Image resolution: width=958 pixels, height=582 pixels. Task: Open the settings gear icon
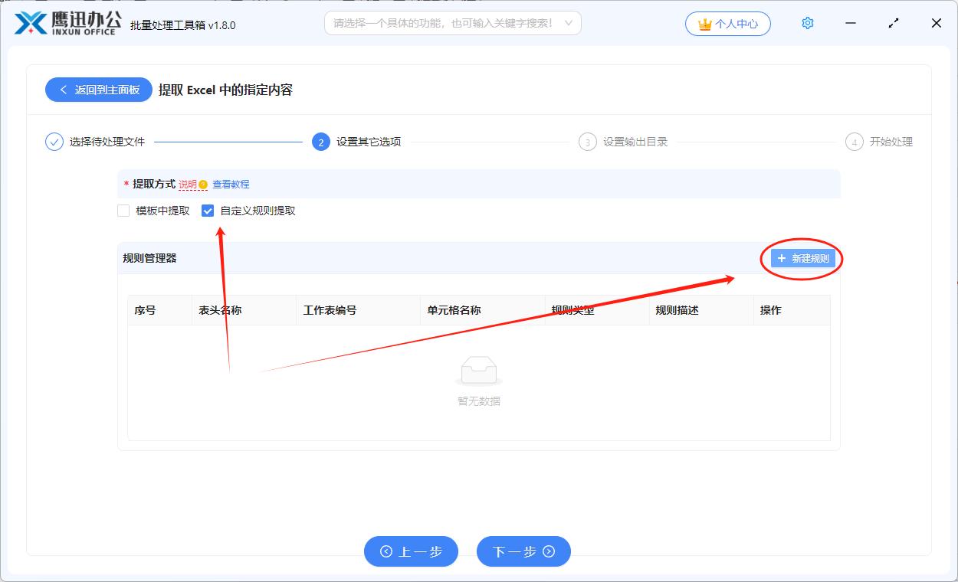807,23
